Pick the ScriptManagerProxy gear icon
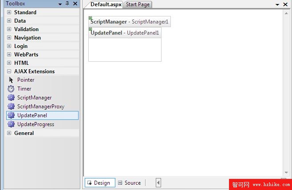The height and width of the screenshot is (190, 292). (x=11, y=107)
